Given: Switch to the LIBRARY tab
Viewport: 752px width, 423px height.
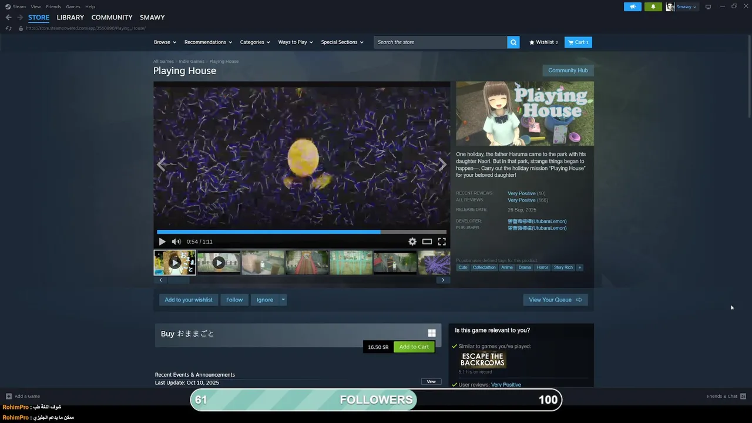Looking at the screenshot, I should coord(70,18).
